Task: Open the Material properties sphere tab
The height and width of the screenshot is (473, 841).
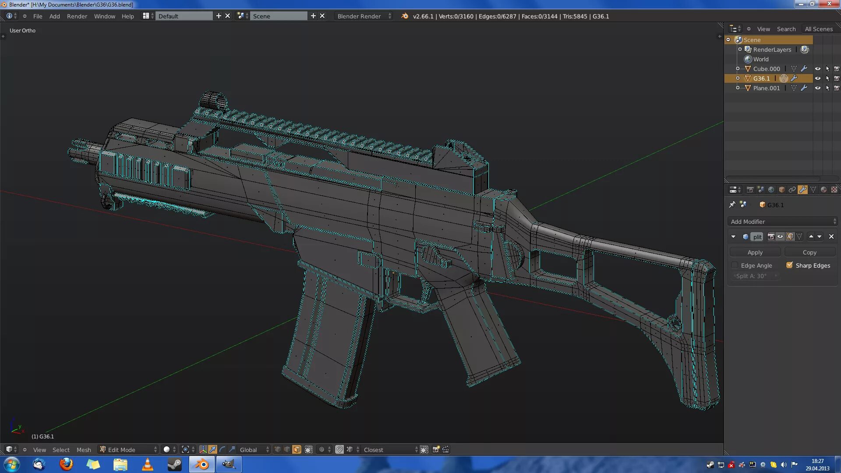Action: coord(823,190)
